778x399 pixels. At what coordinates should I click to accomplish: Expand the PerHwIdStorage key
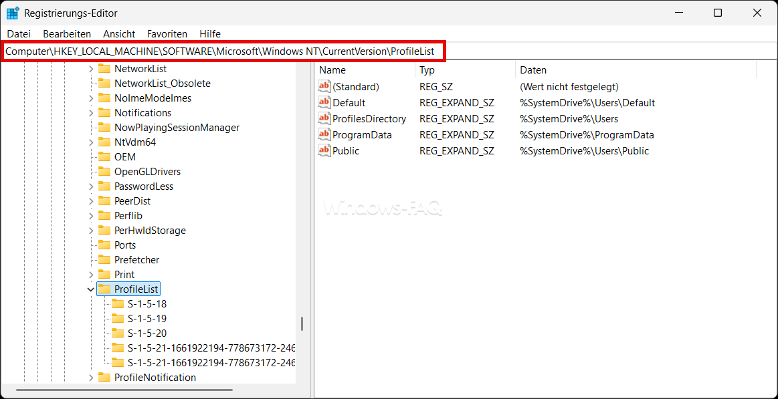click(91, 231)
